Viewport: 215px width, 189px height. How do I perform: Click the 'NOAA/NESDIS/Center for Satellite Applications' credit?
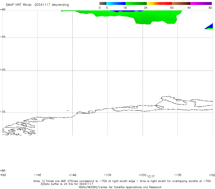pyautogui.click(x=120, y=187)
